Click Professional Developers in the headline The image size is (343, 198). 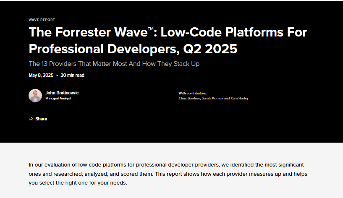point(104,49)
